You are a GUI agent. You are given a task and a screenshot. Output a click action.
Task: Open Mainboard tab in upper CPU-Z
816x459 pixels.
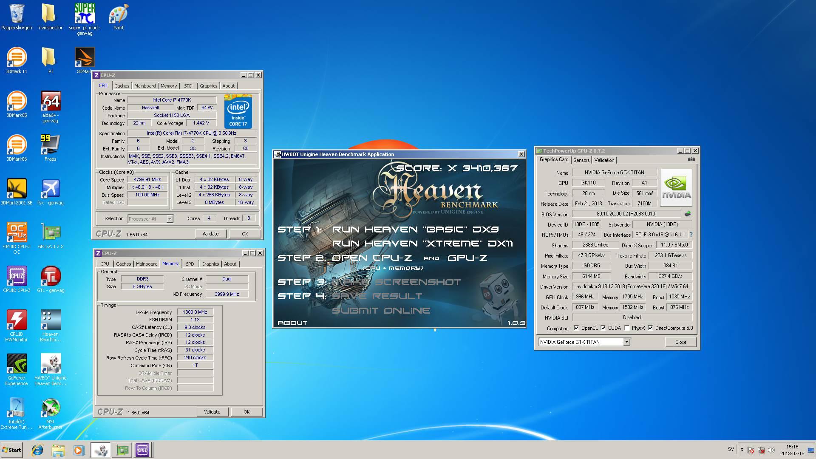point(145,86)
